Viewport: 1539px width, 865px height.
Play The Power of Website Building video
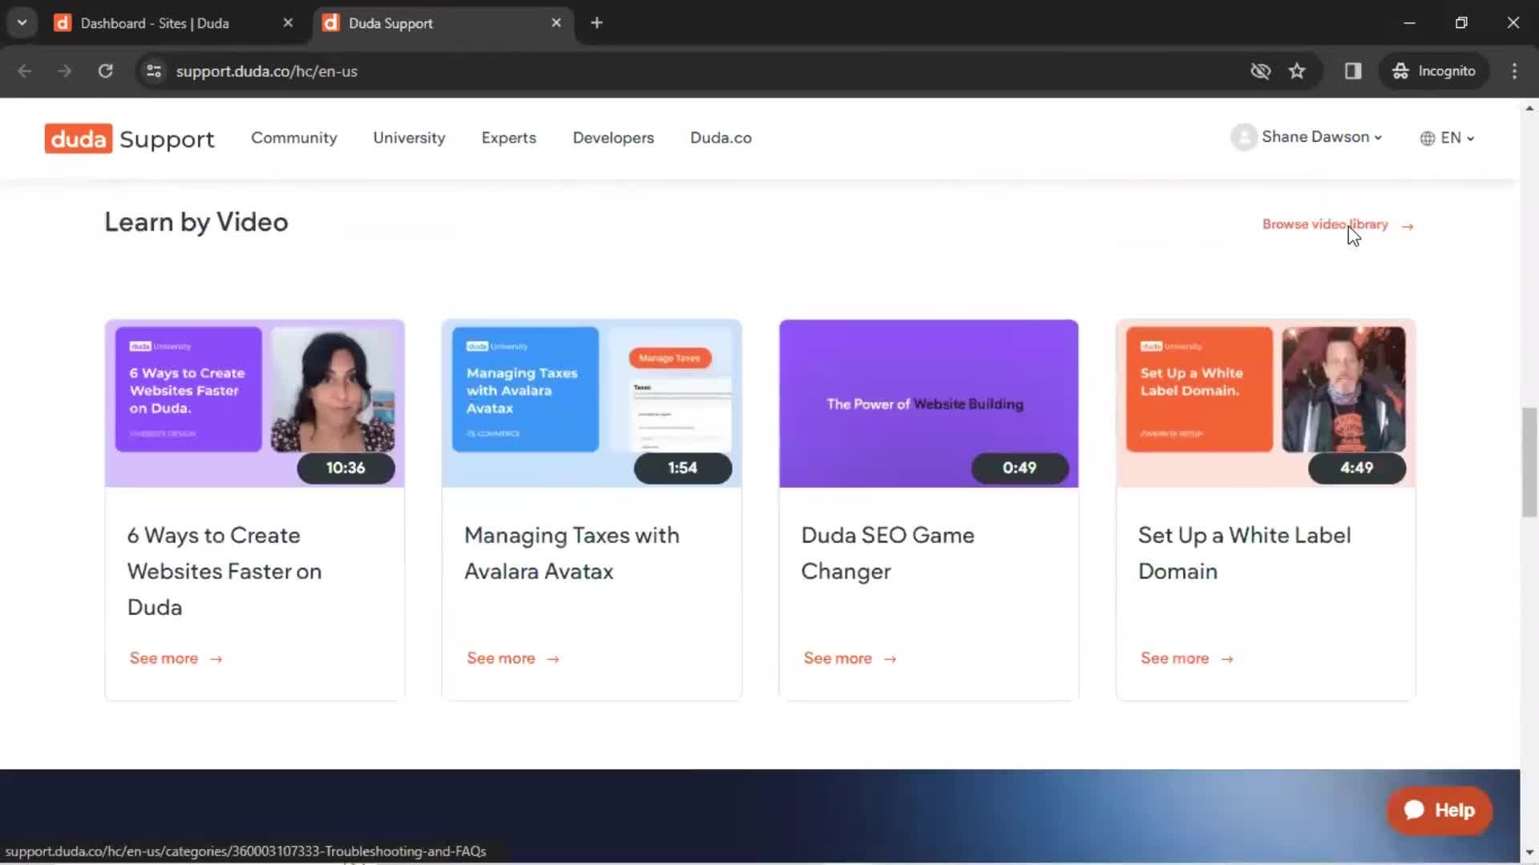point(928,404)
